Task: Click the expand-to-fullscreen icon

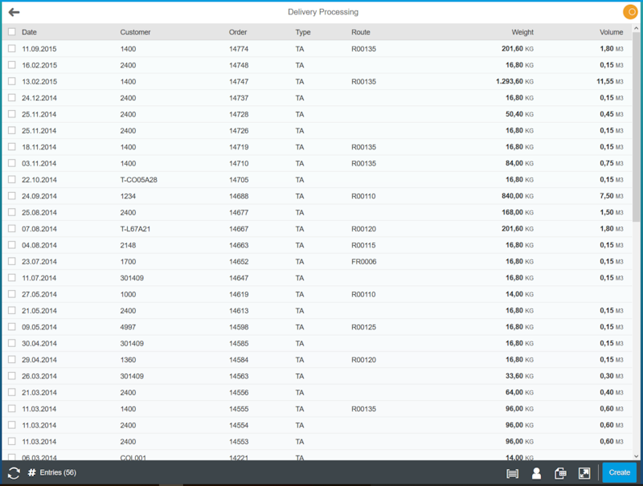Action: click(x=585, y=472)
